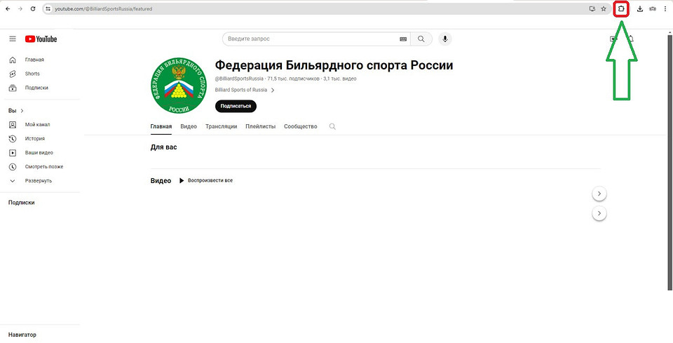
Task: Open browser Downloads icon
Action: pos(640,8)
